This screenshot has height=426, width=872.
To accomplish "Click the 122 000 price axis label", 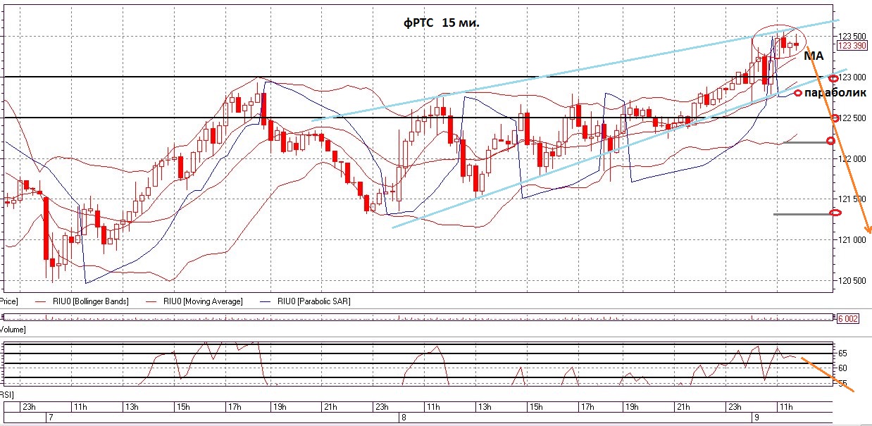I will pyautogui.click(x=854, y=158).
